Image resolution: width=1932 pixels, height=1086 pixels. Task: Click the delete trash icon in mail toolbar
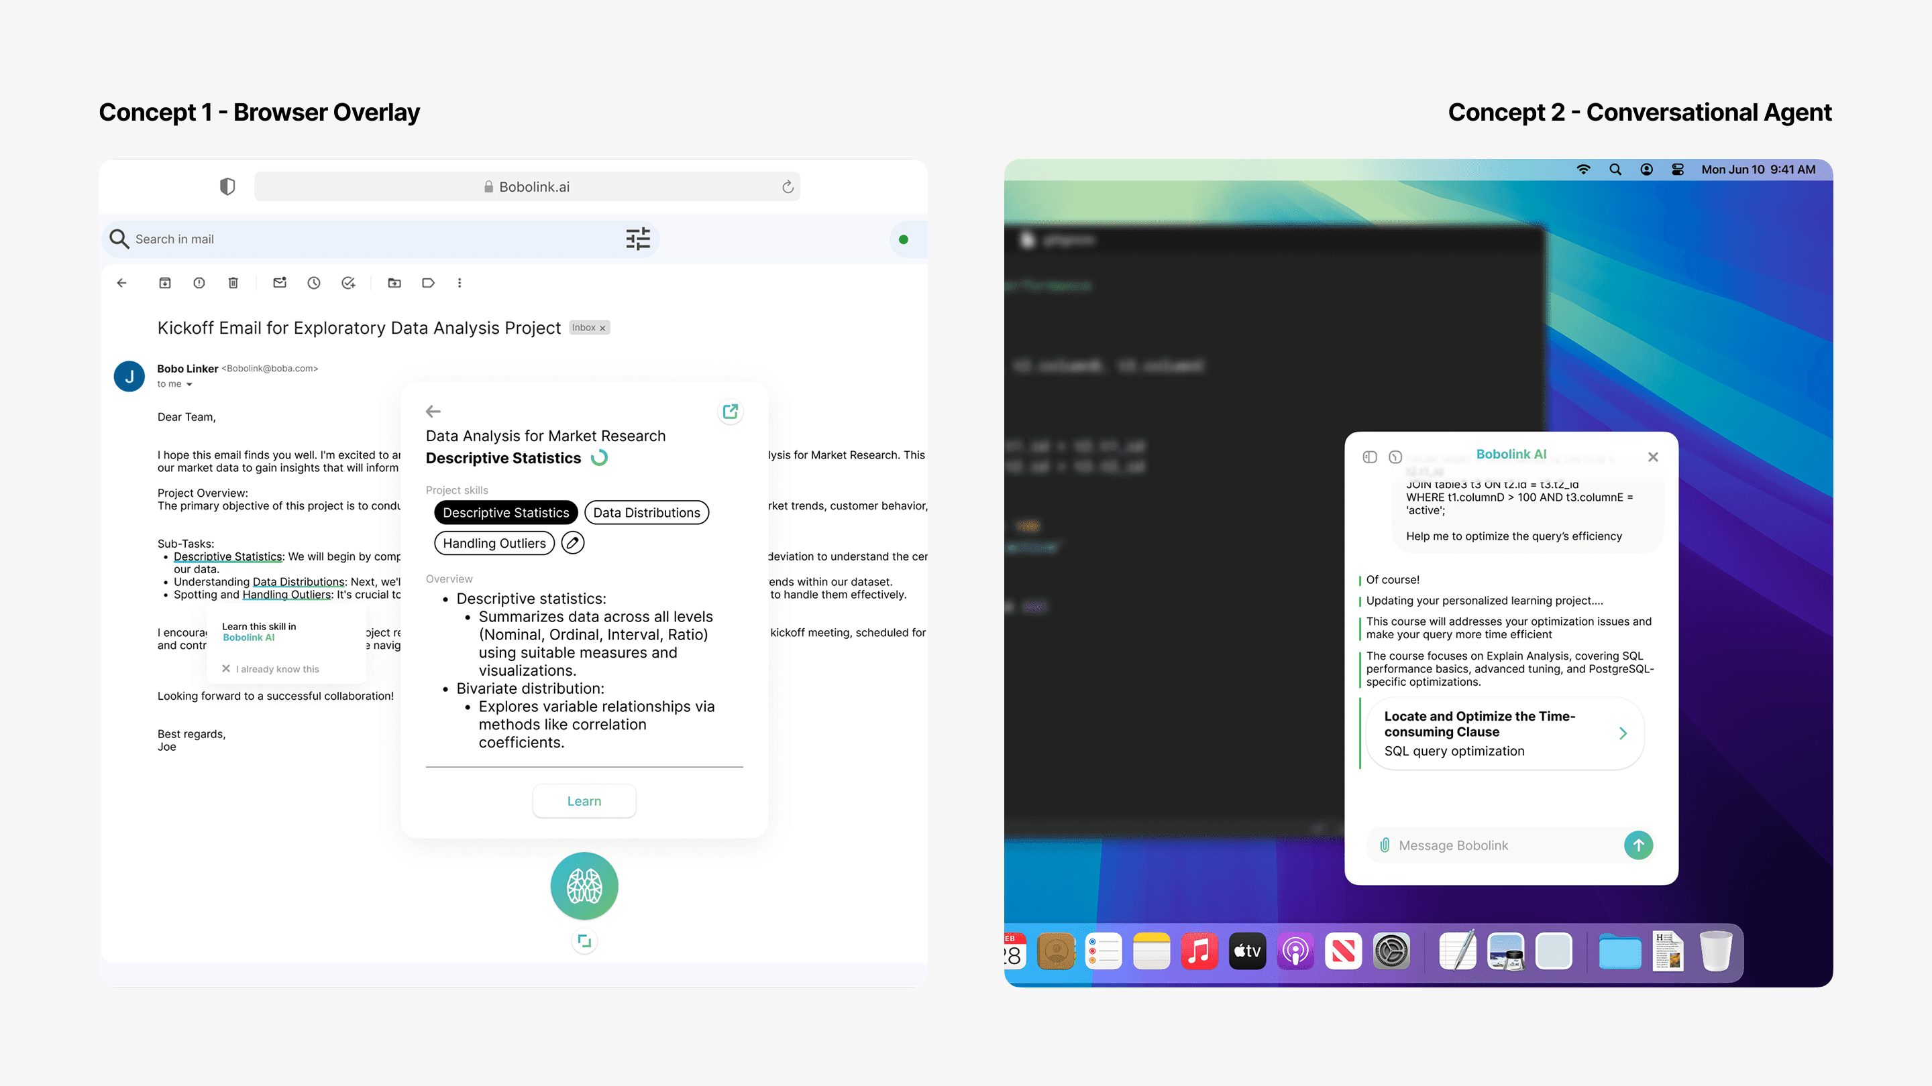(x=233, y=282)
